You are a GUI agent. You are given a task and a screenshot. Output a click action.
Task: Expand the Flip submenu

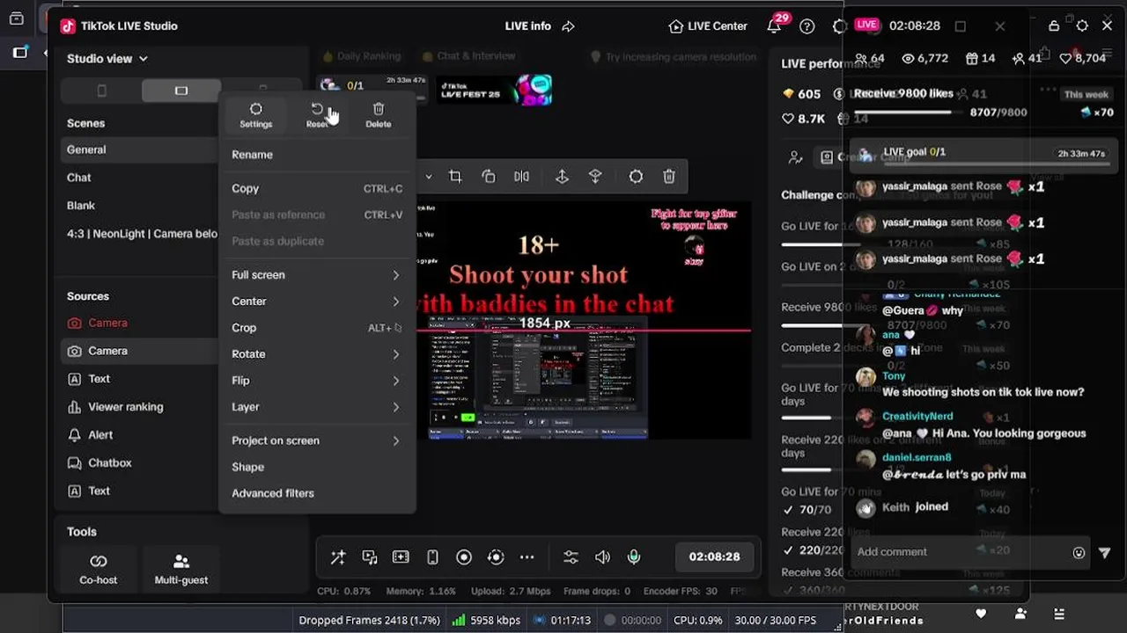pyautogui.click(x=317, y=381)
